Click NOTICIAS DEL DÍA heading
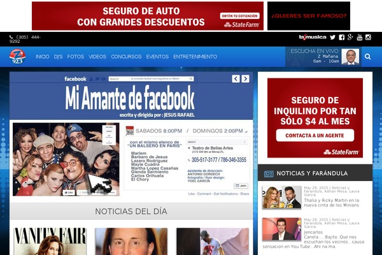Screen dimensions: 382x255 pyautogui.click(x=131, y=211)
